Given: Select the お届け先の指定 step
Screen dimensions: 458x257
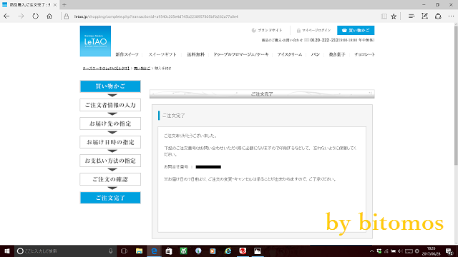Looking at the screenshot, I should [110, 124].
